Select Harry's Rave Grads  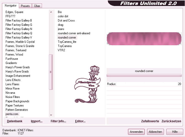tap(17, 71)
